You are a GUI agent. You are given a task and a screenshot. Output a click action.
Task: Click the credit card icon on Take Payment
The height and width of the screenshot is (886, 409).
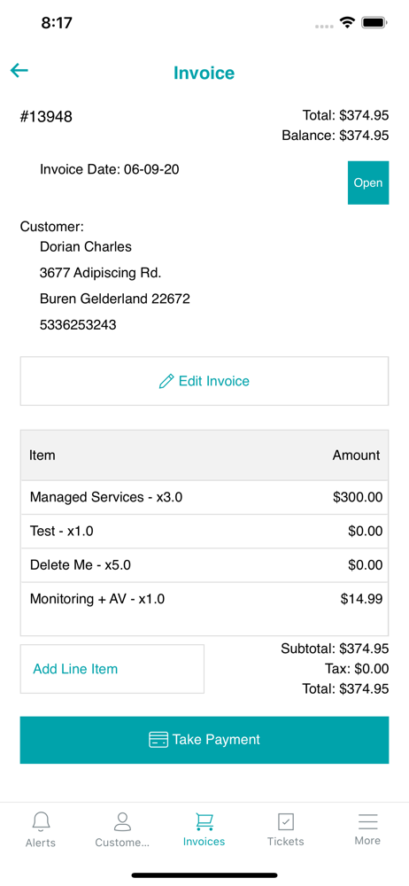158,740
